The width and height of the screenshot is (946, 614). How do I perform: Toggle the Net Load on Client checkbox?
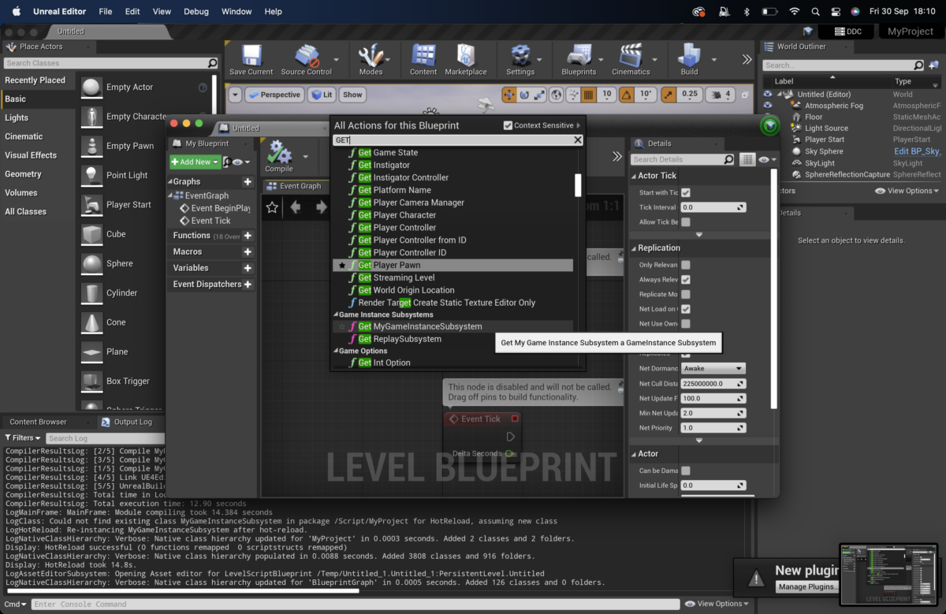click(686, 309)
